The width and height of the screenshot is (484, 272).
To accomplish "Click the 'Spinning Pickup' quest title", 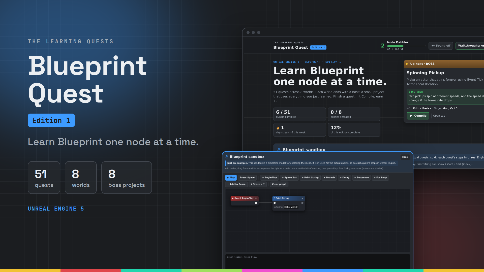I will point(425,73).
